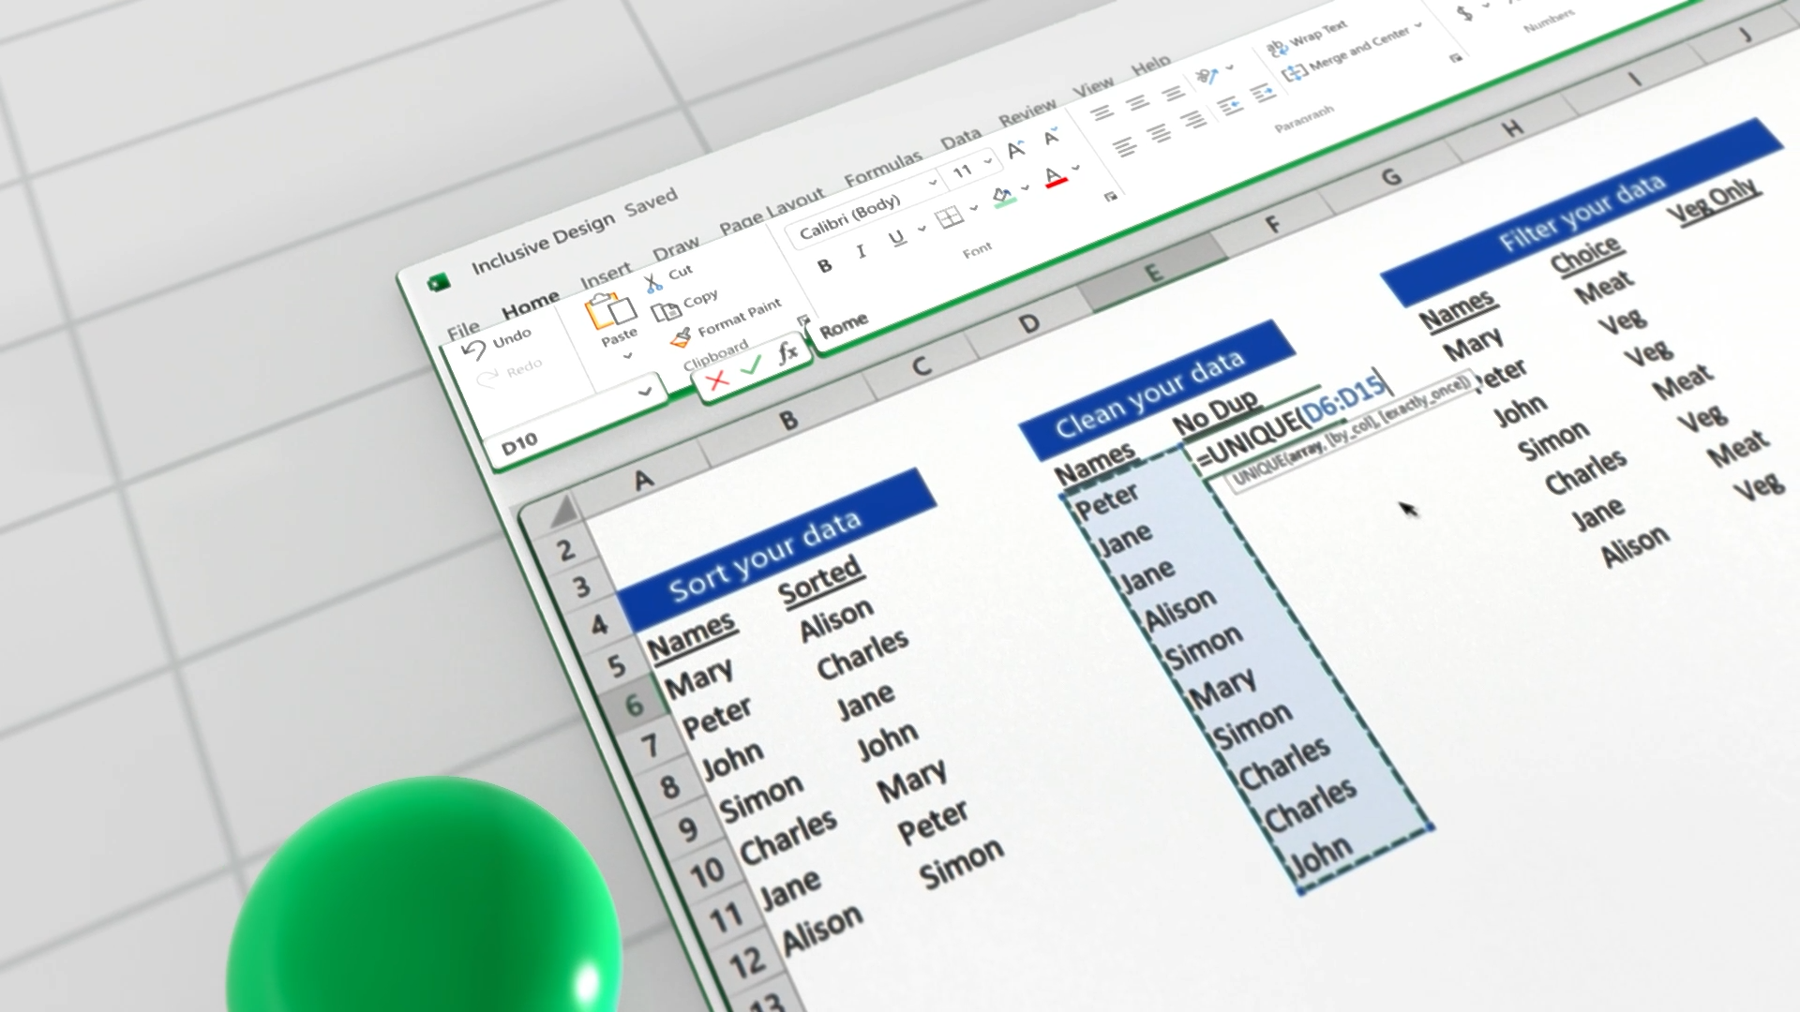Expand the Paste options arrow
This screenshot has height=1012, width=1800.
tap(627, 355)
